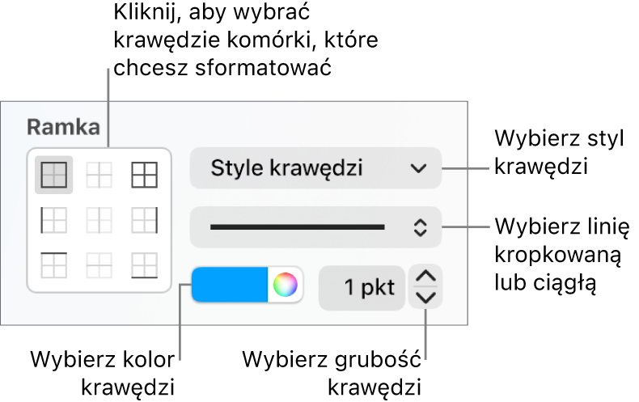Choose the inner horizontal border icon
This screenshot has height=402, width=639.
99,265
